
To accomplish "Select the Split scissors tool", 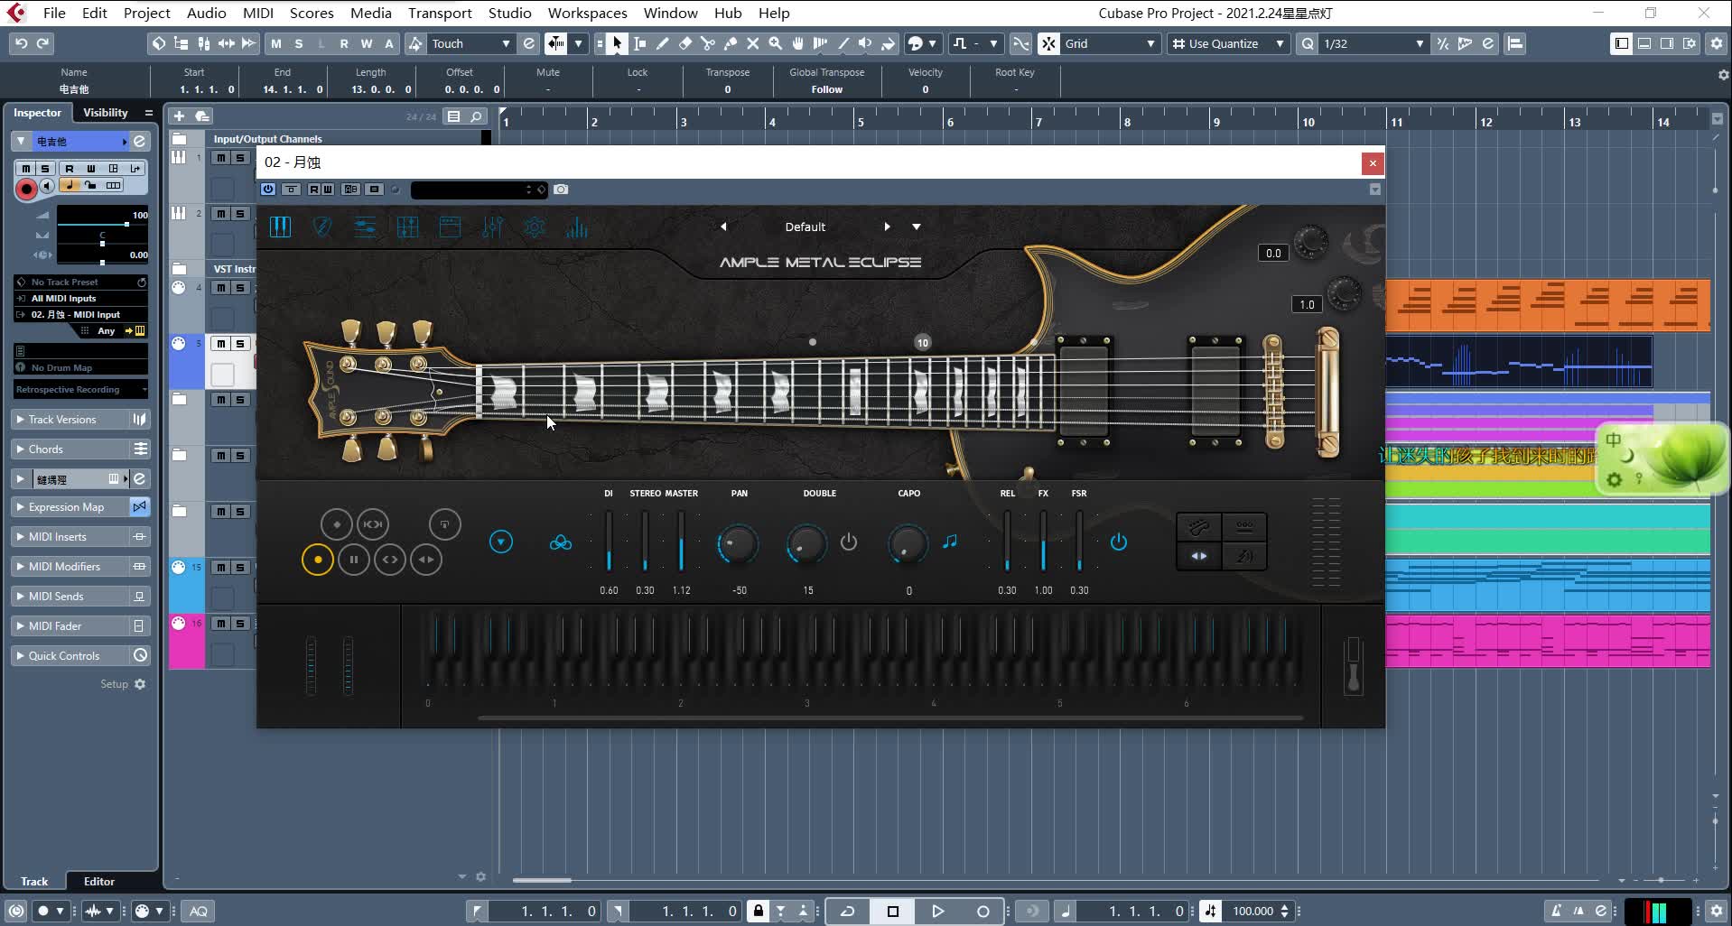I will coord(708,43).
